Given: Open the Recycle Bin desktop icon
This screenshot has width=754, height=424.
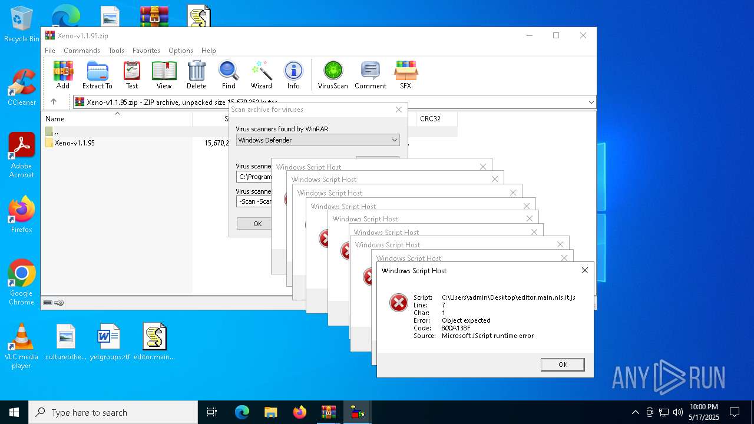Looking at the screenshot, I should tap(22, 25).
